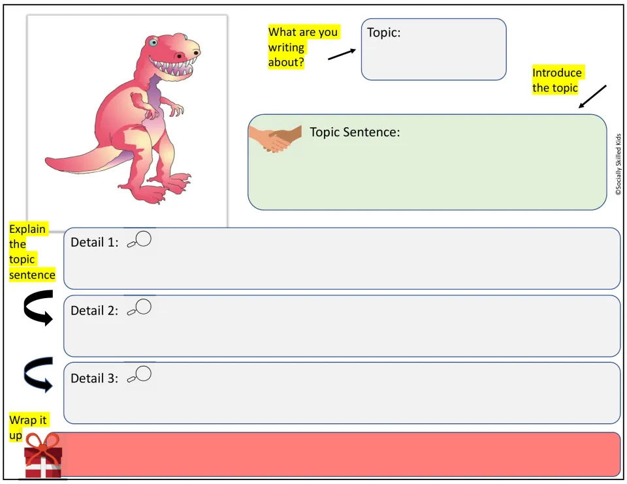Click inside the Detail 3 box
Image resolution: width=627 pixels, height=484 pixels.
[x=342, y=393]
